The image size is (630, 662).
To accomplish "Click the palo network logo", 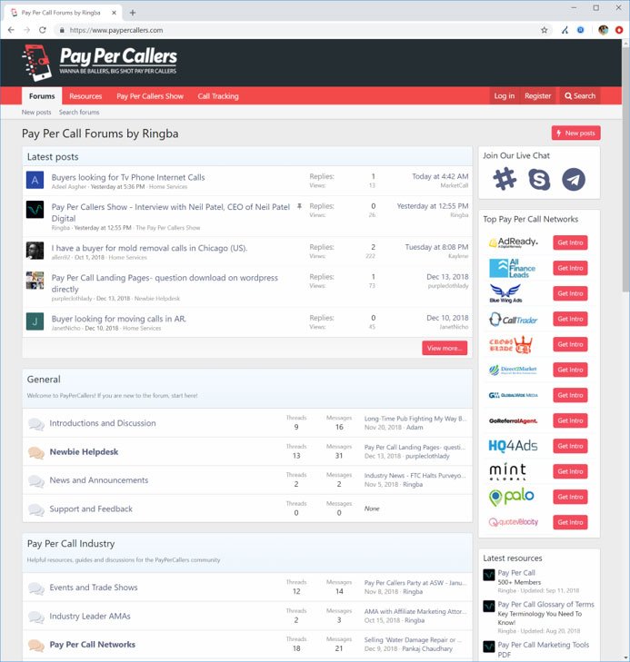I will (x=511, y=497).
